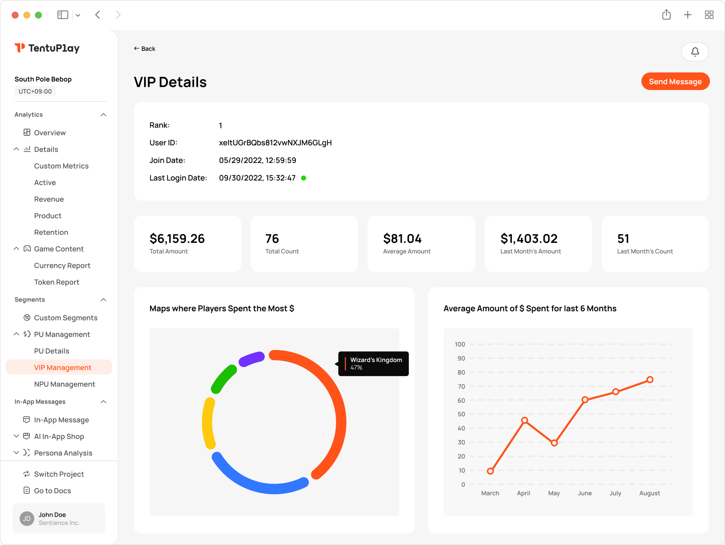Click the Custom Segments icon
This screenshot has width=725, height=545.
point(27,318)
